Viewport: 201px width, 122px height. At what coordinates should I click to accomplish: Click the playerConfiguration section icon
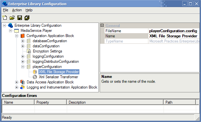(29, 67)
